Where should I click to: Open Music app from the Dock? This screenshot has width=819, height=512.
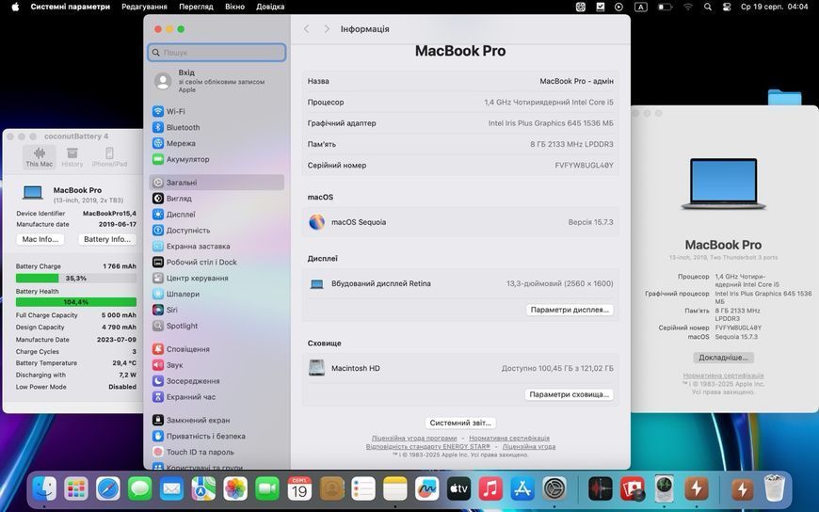pos(490,489)
